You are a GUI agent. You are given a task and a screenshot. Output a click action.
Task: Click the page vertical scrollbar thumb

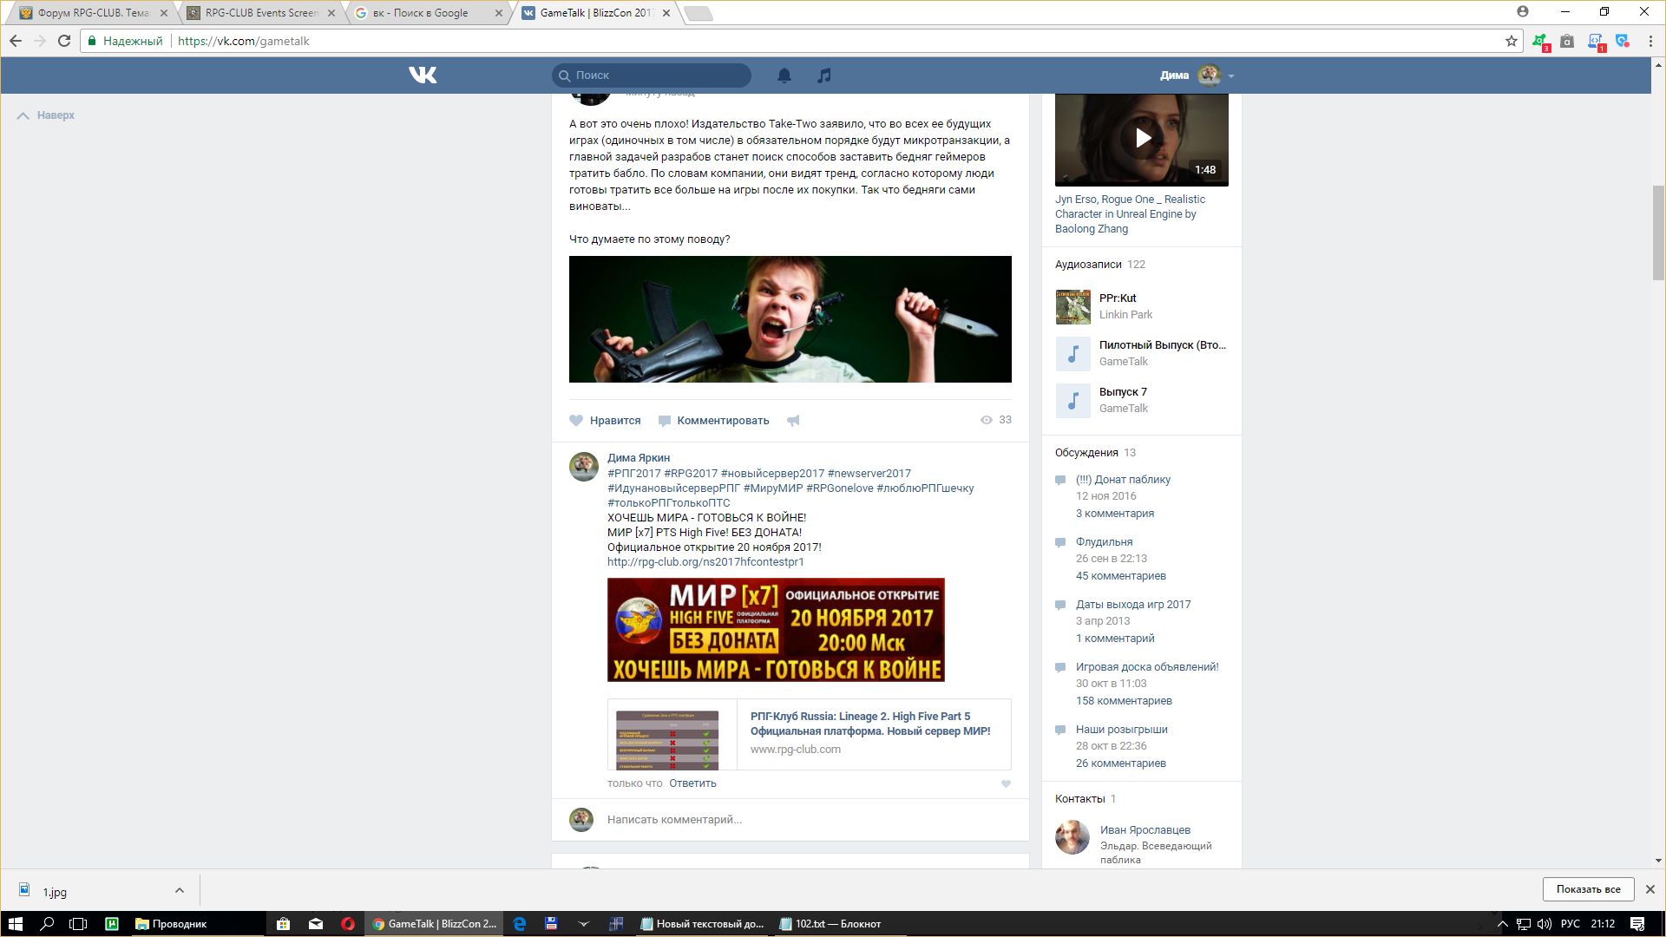pyautogui.click(x=1657, y=233)
